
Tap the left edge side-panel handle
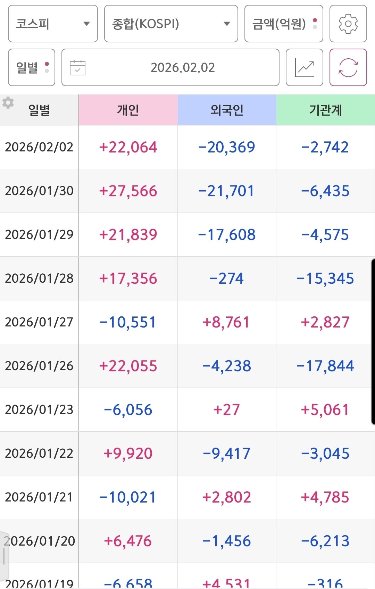pyautogui.click(x=4, y=556)
